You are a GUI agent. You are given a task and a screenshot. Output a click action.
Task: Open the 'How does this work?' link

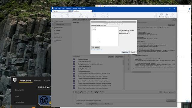97,50
